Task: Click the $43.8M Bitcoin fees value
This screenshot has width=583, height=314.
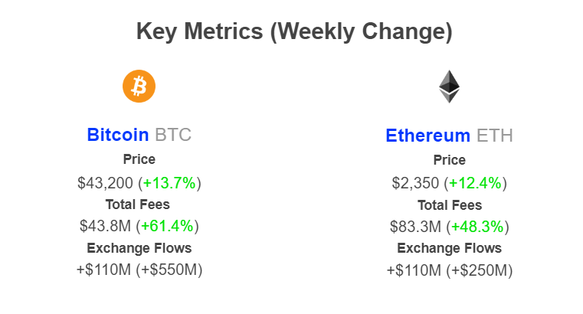Action: [105, 226]
